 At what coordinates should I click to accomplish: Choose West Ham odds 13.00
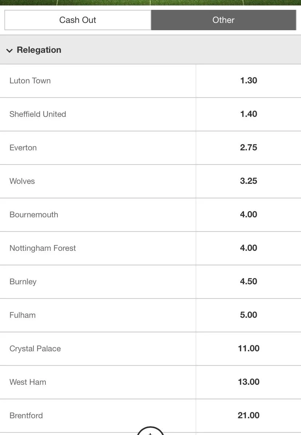click(248, 382)
